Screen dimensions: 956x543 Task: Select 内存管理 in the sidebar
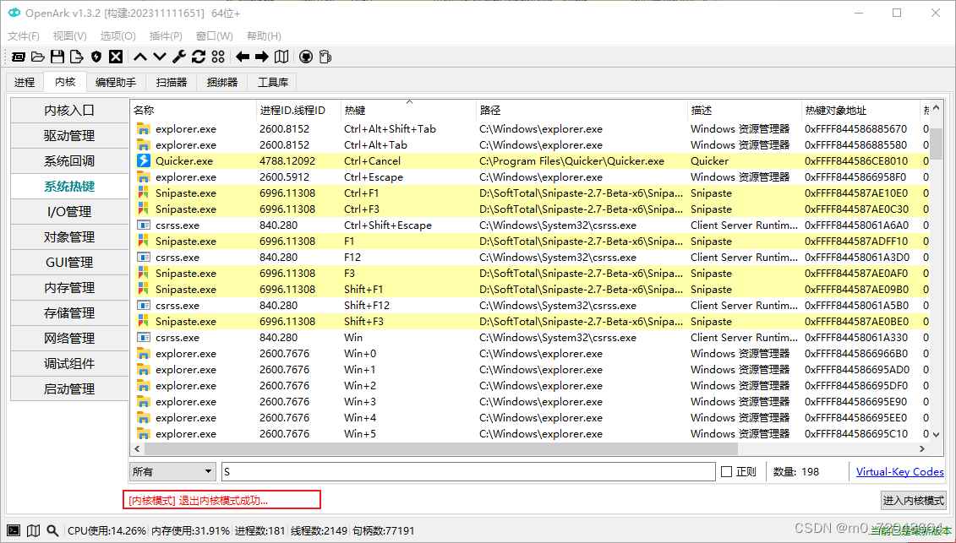pos(69,288)
